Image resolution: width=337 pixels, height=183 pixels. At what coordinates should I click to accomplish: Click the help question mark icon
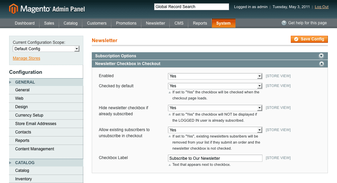284,23
